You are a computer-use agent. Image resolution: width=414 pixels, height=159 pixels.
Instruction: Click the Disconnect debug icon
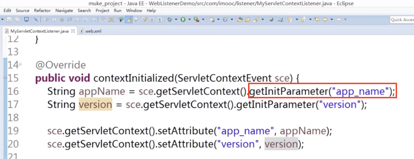click(69, 20)
